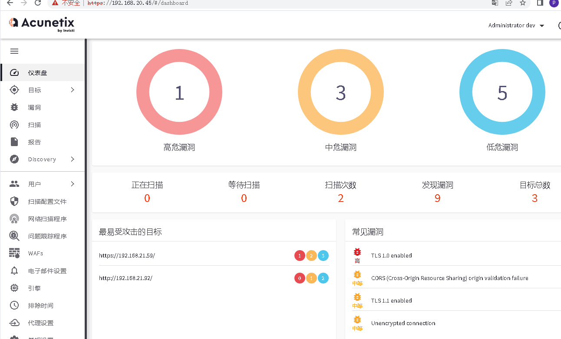Expand the Discovery submenu chevron
This screenshot has height=339, width=561.
pyautogui.click(x=73, y=159)
